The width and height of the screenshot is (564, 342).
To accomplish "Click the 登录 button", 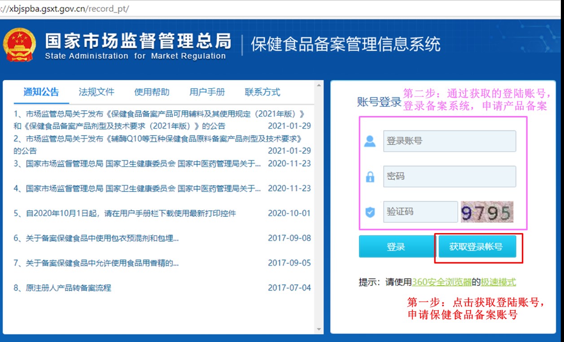I will 396,246.
